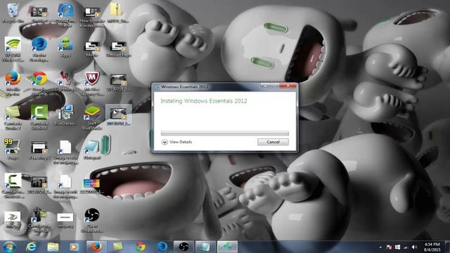
Task: Click the network signal tray icon
Action: click(406, 247)
